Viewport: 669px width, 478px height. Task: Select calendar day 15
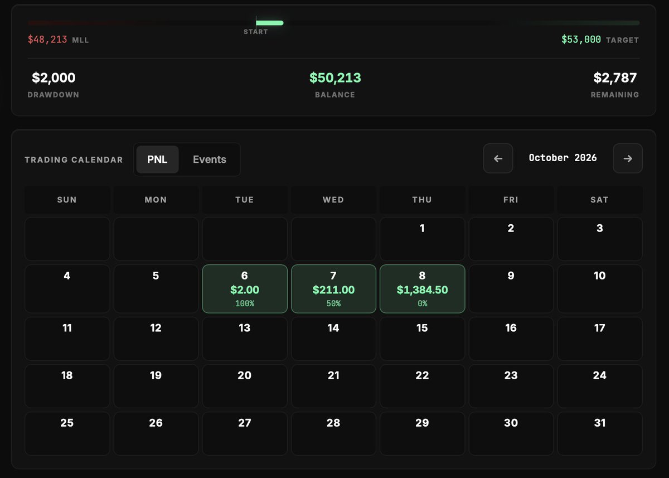point(422,339)
